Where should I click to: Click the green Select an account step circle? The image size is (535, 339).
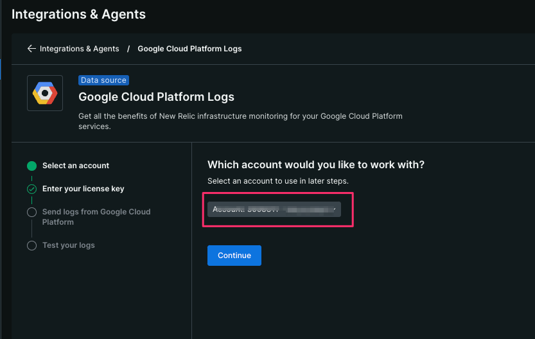click(x=31, y=166)
